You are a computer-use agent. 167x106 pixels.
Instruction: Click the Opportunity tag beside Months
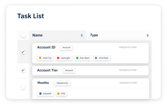62,83
